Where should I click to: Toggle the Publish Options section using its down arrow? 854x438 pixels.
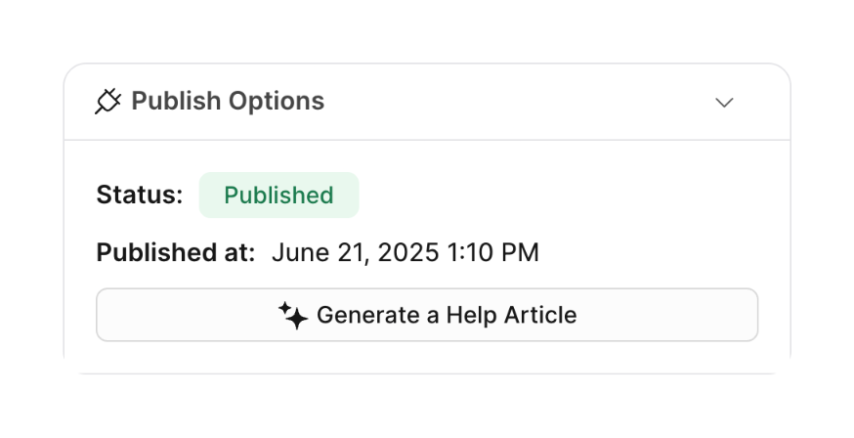(x=724, y=103)
